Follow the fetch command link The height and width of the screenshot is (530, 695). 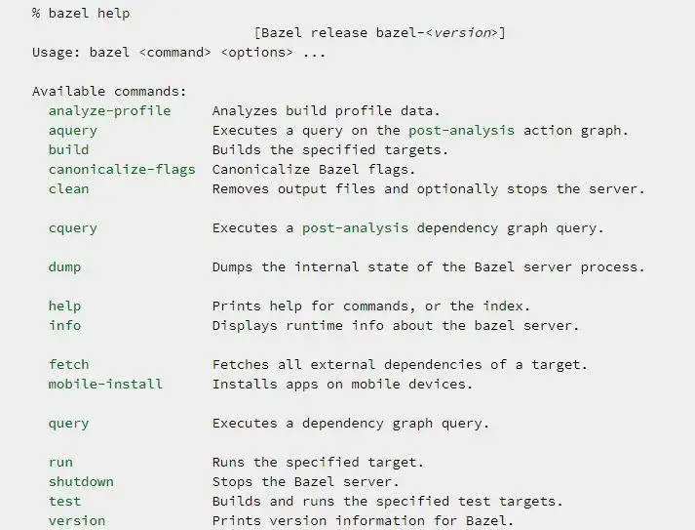click(x=68, y=364)
